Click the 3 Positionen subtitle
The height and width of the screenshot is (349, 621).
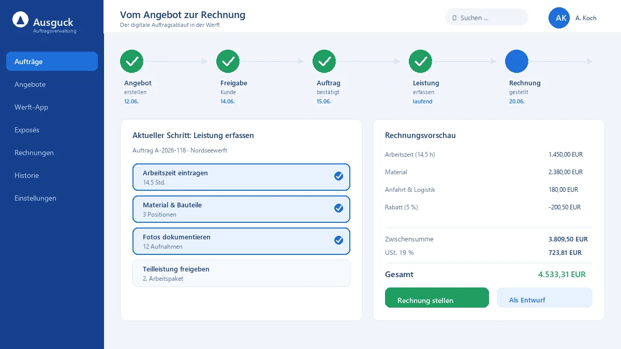click(x=159, y=215)
